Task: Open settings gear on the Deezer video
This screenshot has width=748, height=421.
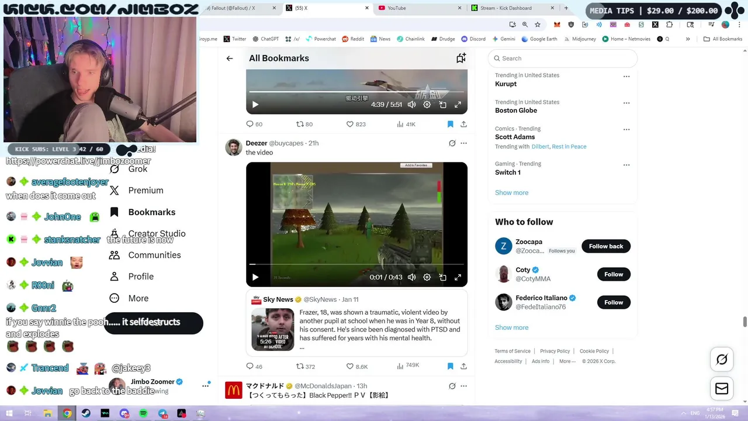Action: 427,277
